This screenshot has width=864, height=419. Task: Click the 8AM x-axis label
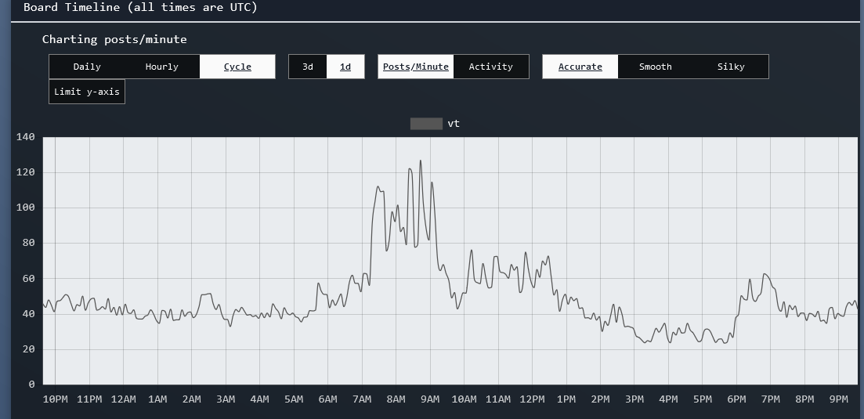[396, 399]
